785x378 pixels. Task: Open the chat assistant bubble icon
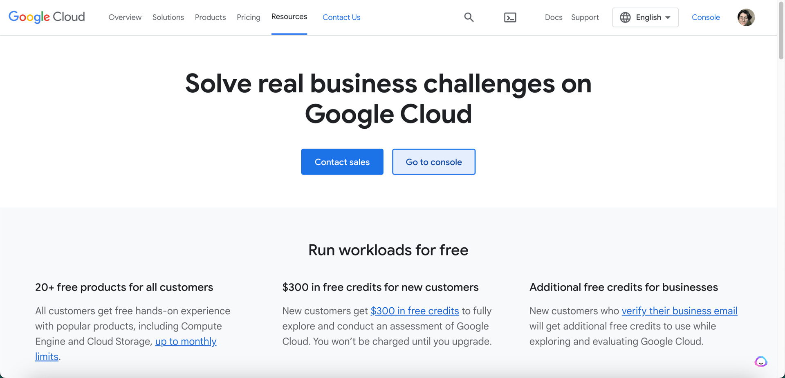pos(760,362)
